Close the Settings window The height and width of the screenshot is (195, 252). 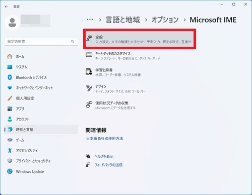tap(245, 5)
